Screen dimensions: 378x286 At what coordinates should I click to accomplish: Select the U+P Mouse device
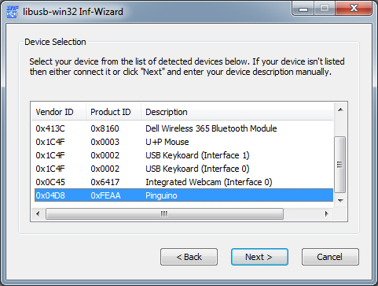(184, 142)
